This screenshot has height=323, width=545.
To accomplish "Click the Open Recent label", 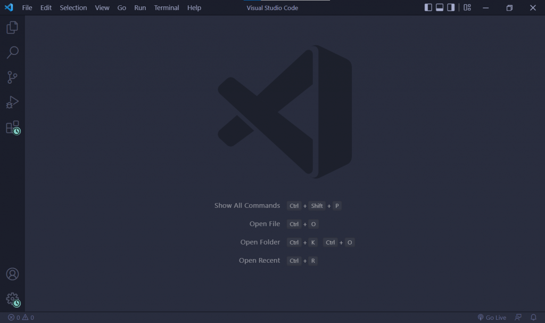I will [x=259, y=260].
